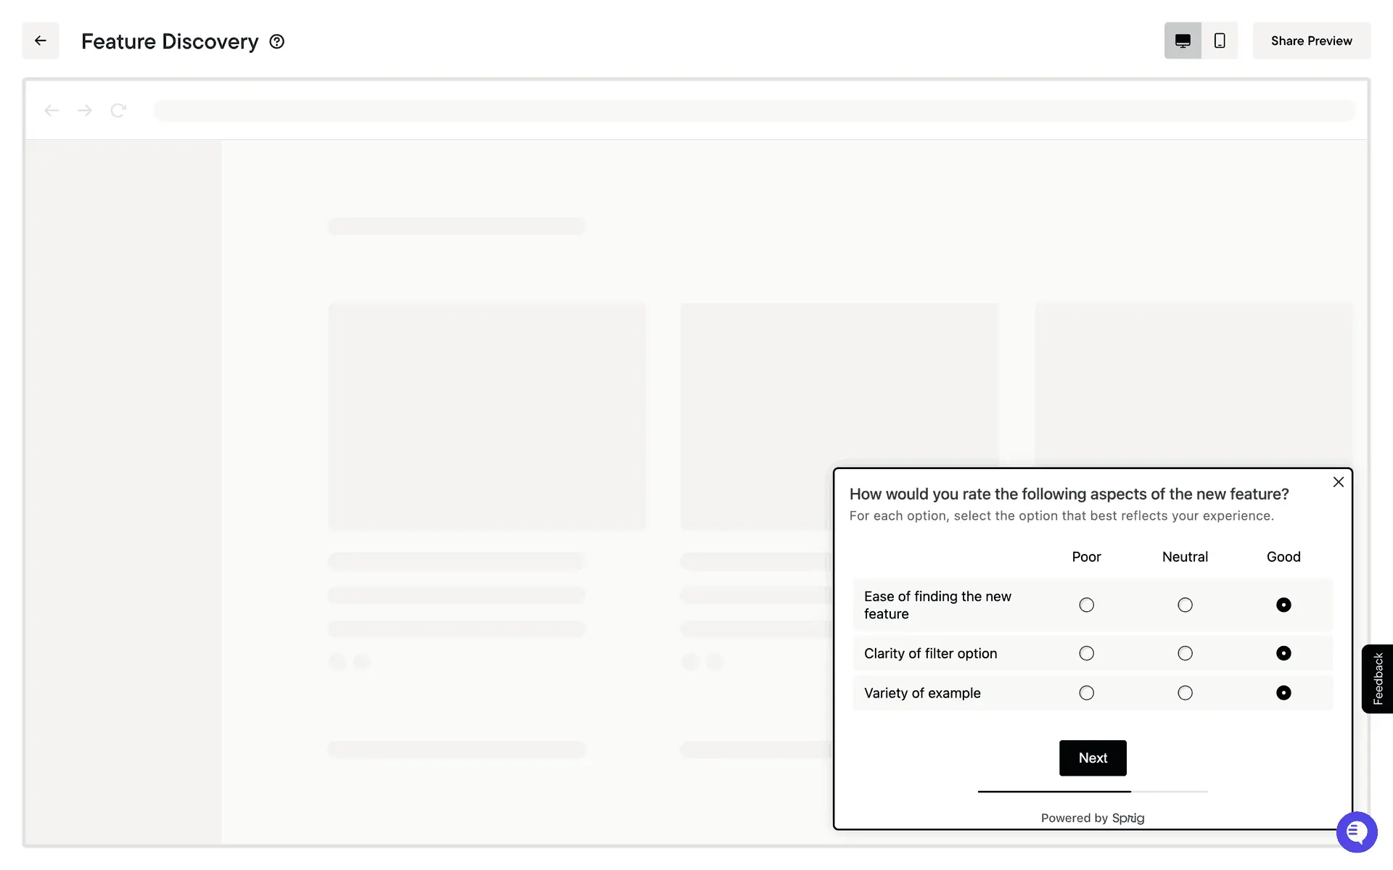The width and height of the screenshot is (1393, 870).
Task: Set clarity of filter option to Poor
Action: [x=1086, y=653]
